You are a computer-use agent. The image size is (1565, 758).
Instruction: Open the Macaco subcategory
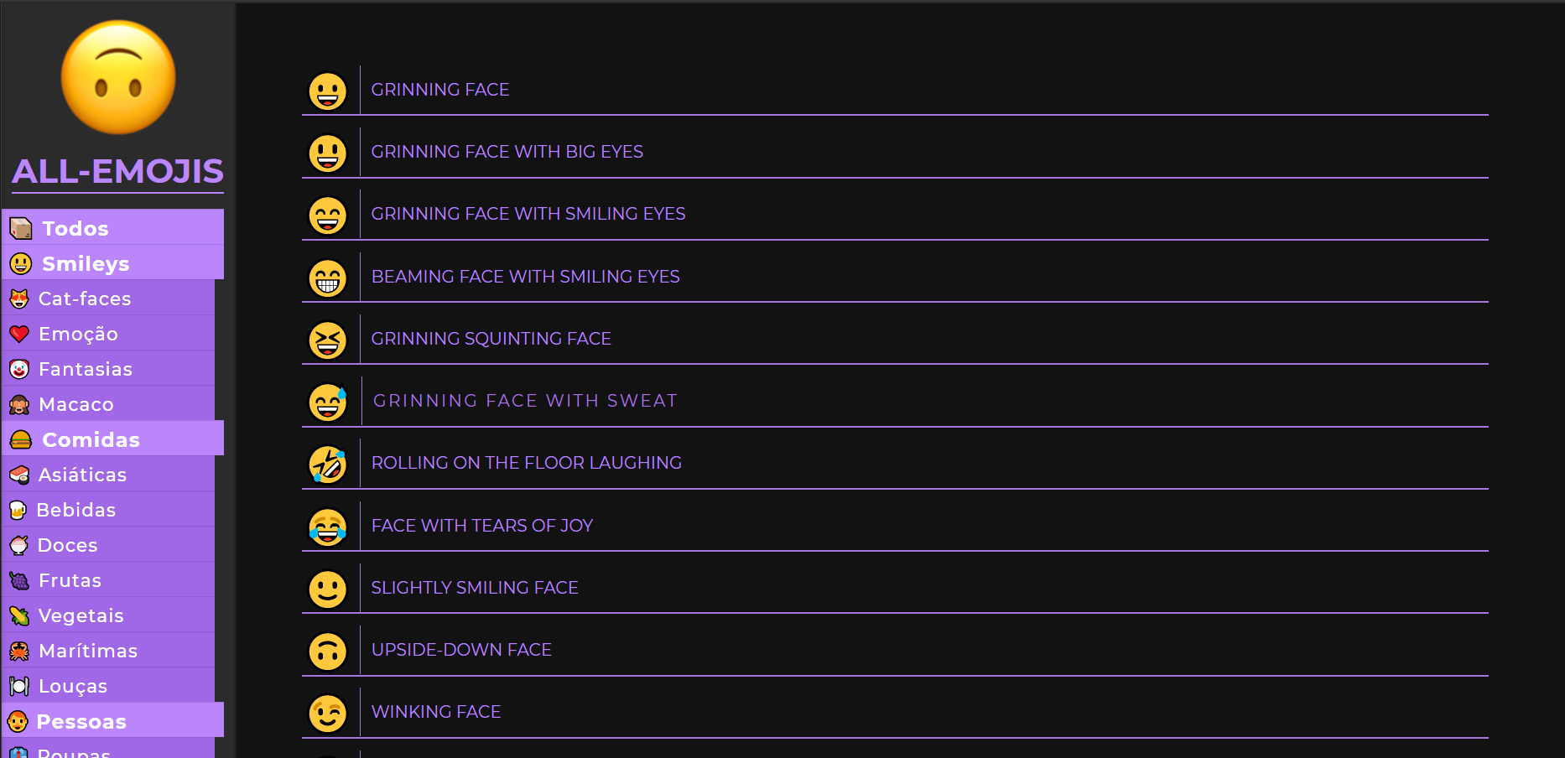[x=75, y=404]
